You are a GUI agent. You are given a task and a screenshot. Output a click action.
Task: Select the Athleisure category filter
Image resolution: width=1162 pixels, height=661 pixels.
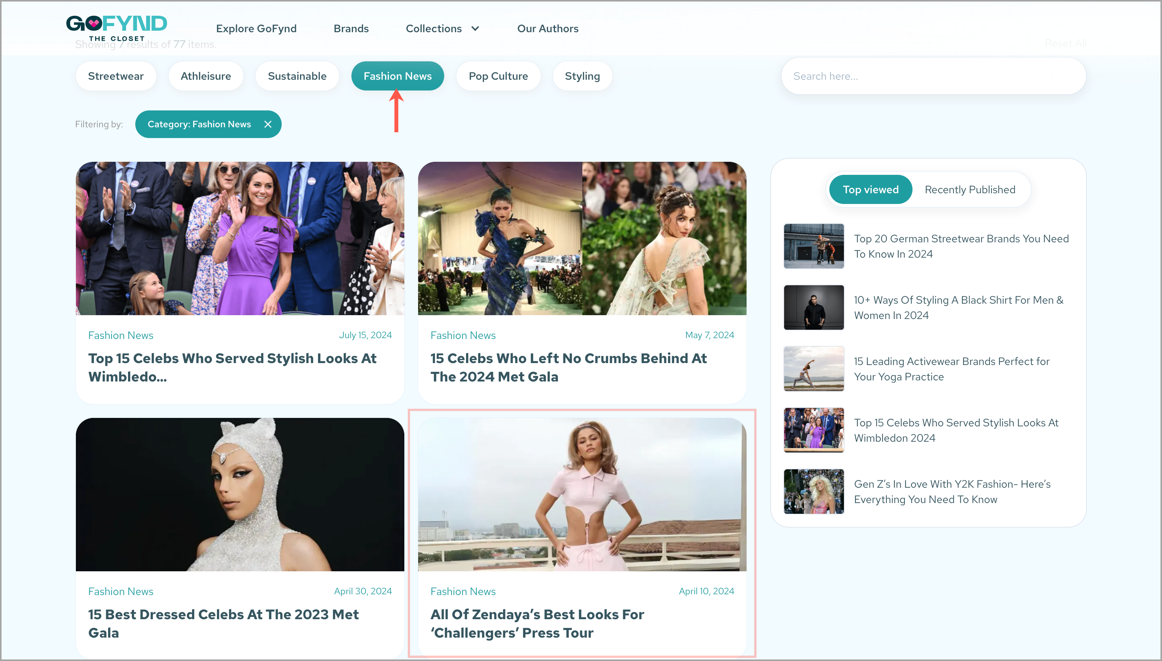click(x=205, y=76)
